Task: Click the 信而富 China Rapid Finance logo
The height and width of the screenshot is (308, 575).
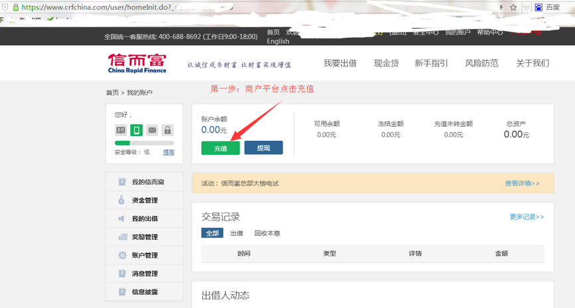Action: click(x=137, y=63)
